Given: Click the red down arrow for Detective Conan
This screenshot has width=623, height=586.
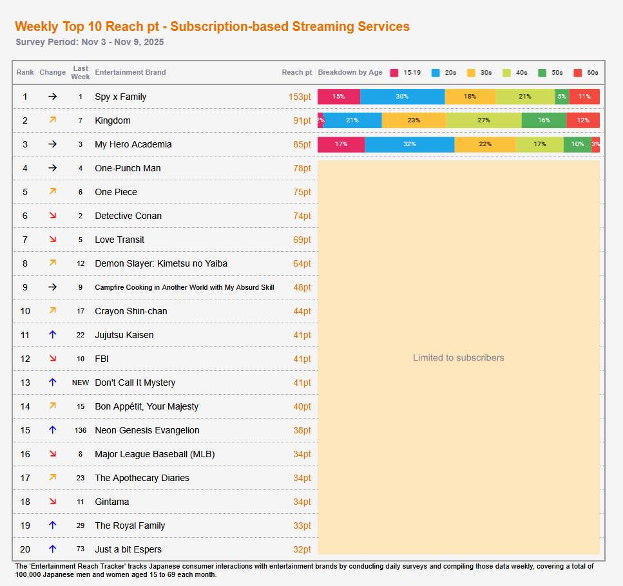Looking at the screenshot, I should click(52, 216).
